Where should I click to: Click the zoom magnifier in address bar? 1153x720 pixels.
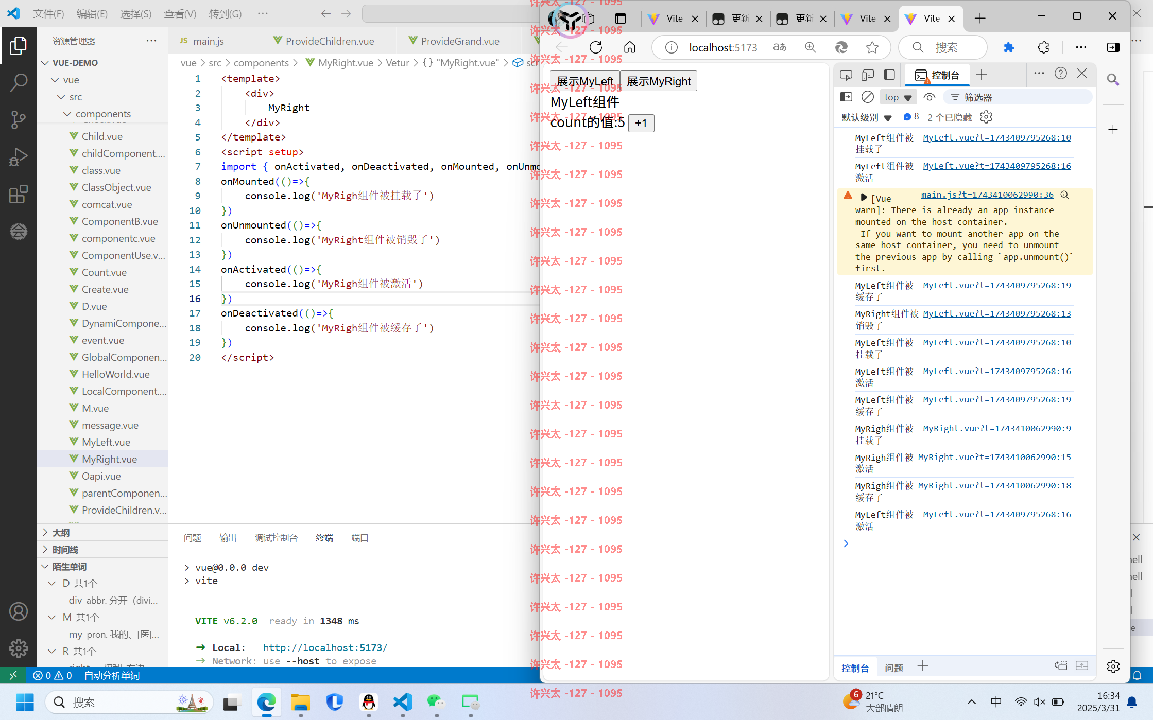810,47
